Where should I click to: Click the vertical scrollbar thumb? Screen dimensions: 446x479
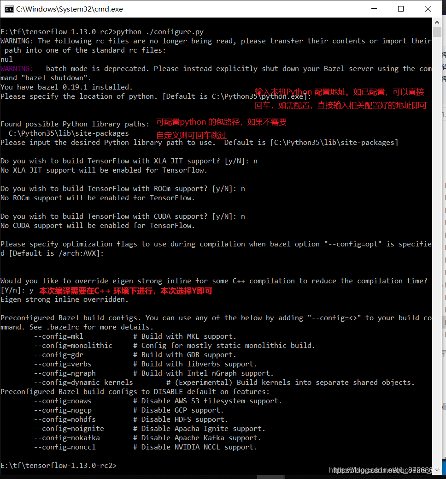pyautogui.click(x=437, y=32)
